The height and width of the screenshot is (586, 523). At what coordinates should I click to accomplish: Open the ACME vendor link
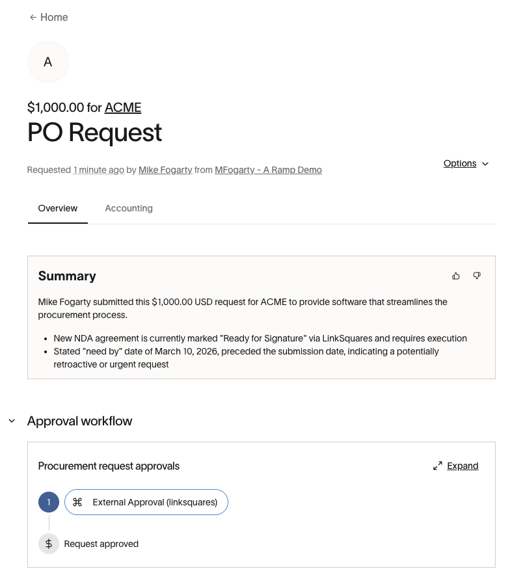pyautogui.click(x=123, y=108)
